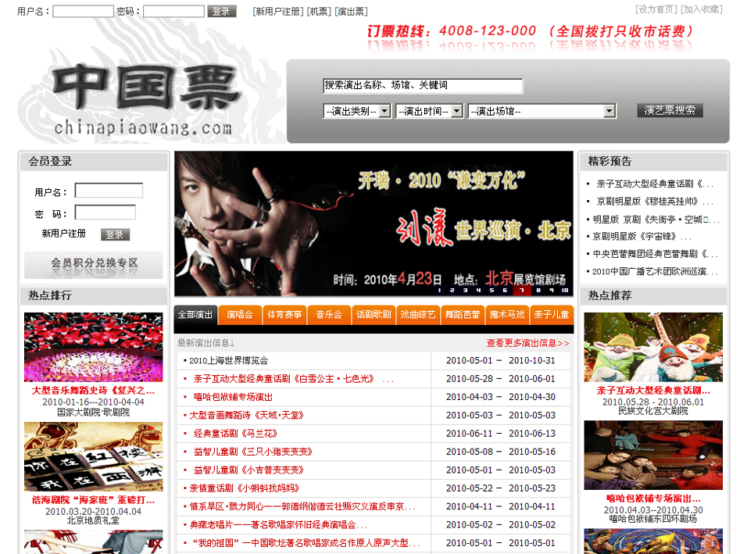This screenshot has width=747, height=554.
Task: Open 查看更多演出信息 link
Action: [x=528, y=343]
